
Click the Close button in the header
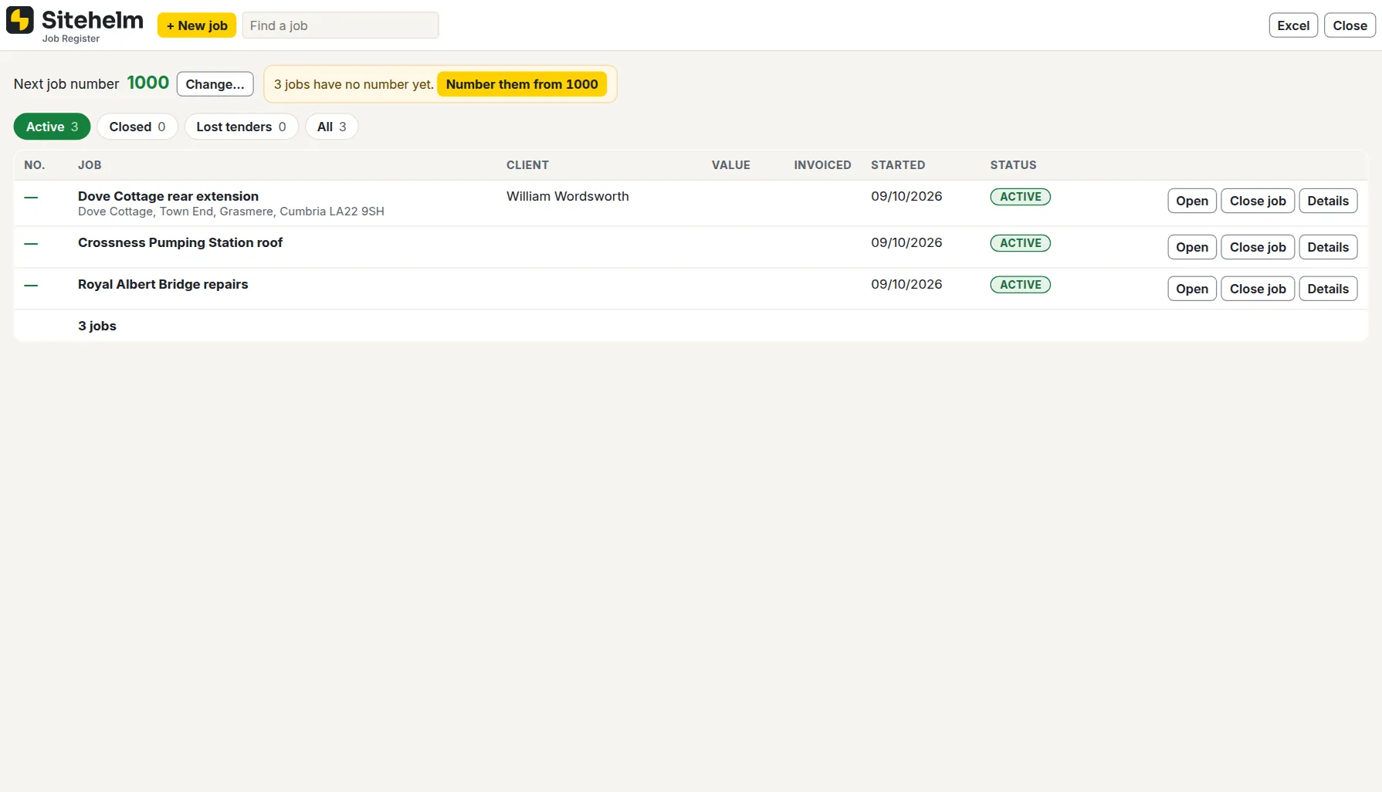1350,25
